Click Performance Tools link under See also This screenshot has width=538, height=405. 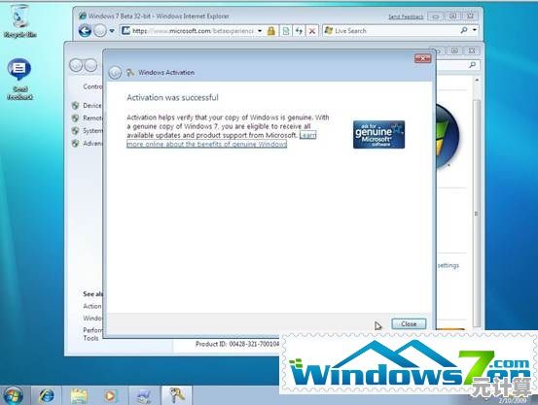point(92,334)
